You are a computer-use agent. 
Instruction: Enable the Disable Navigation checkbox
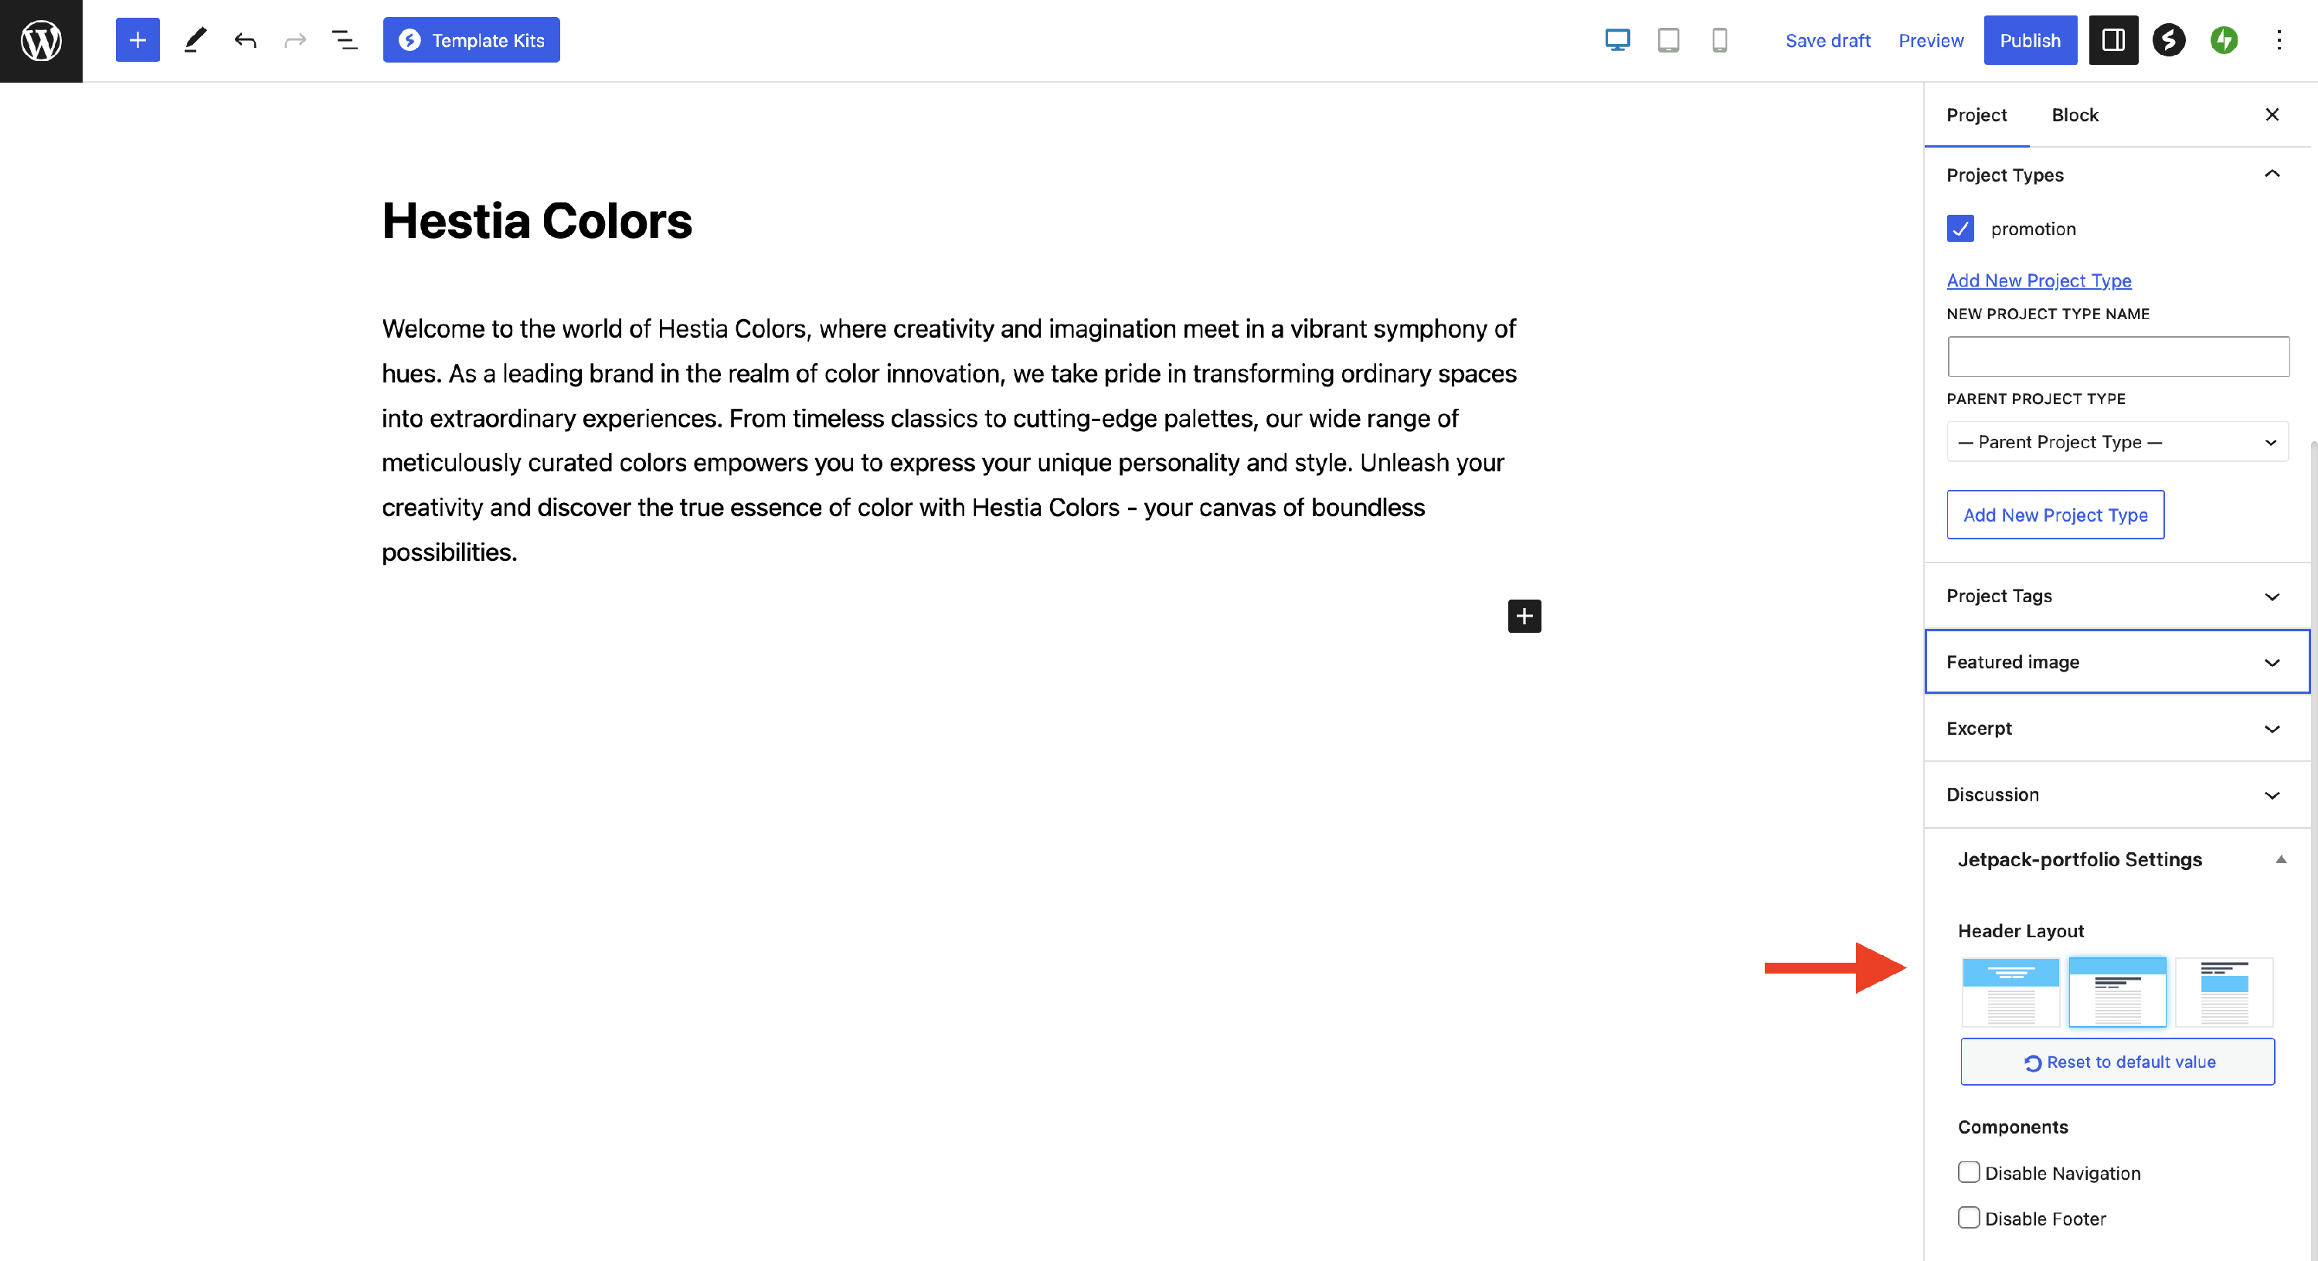[x=1969, y=1172]
